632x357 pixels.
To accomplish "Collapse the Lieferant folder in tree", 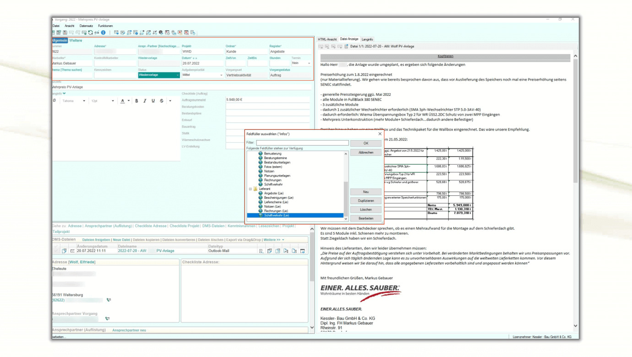I will point(251,189).
